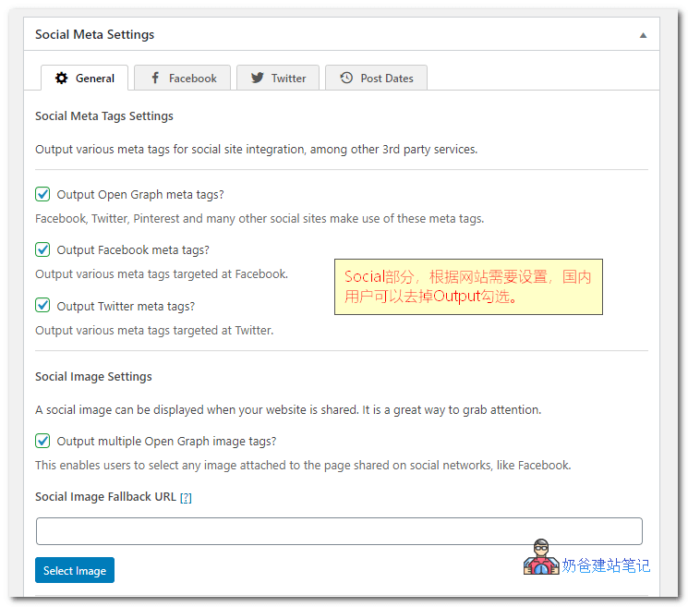This screenshot has height=607, width=688.
Task: Select the 'Output multiple Open Graph image tags?' label
Action: [x=167, y=441]
